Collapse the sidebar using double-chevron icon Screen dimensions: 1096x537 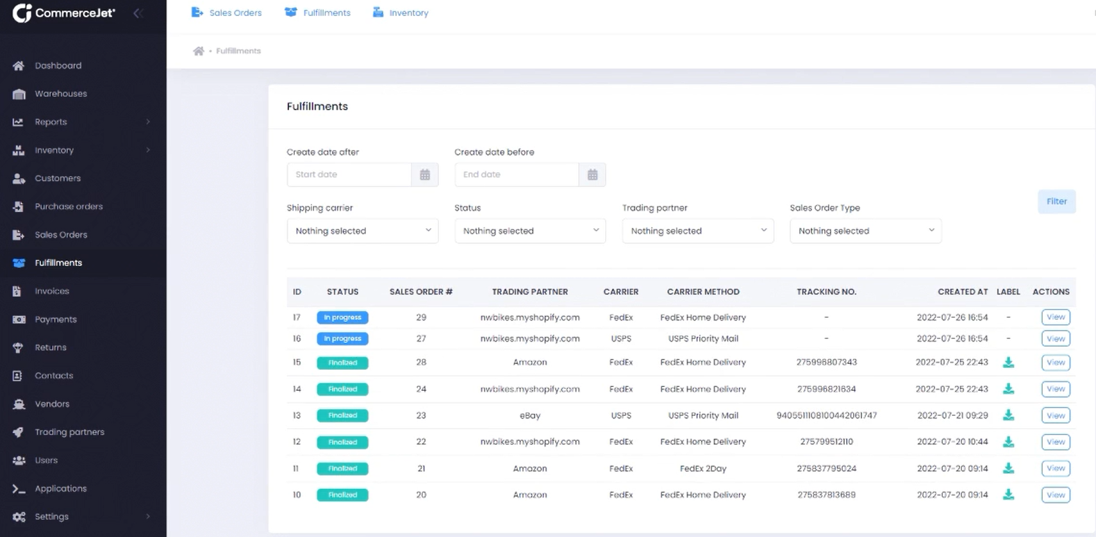click(x=137, y=13)
